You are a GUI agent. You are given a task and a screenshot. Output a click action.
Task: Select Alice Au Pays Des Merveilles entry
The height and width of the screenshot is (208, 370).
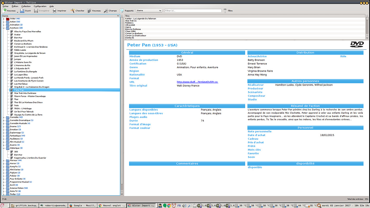tap(28, 31)
